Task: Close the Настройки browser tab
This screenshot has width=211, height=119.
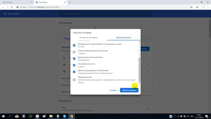Action: point(65,2)
